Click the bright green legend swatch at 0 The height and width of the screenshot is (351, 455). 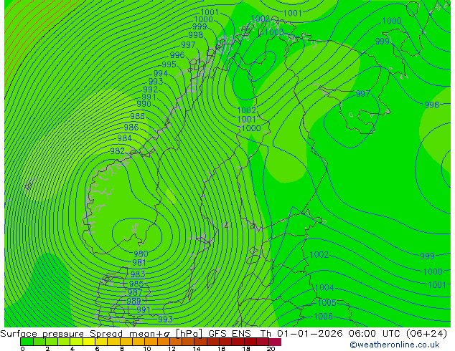coord(27,342)
